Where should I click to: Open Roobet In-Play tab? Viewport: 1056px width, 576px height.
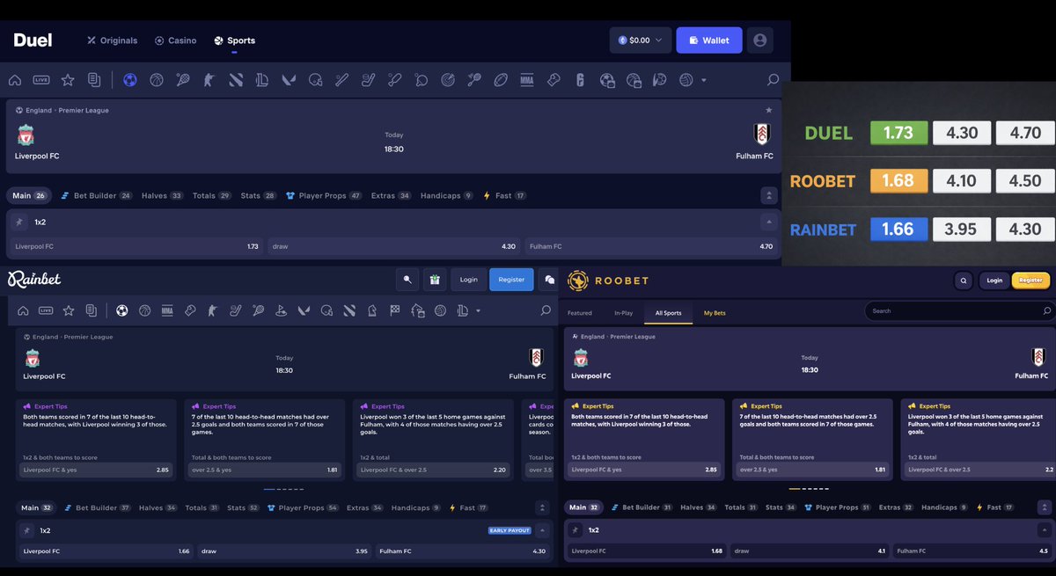tap(623, 313)
